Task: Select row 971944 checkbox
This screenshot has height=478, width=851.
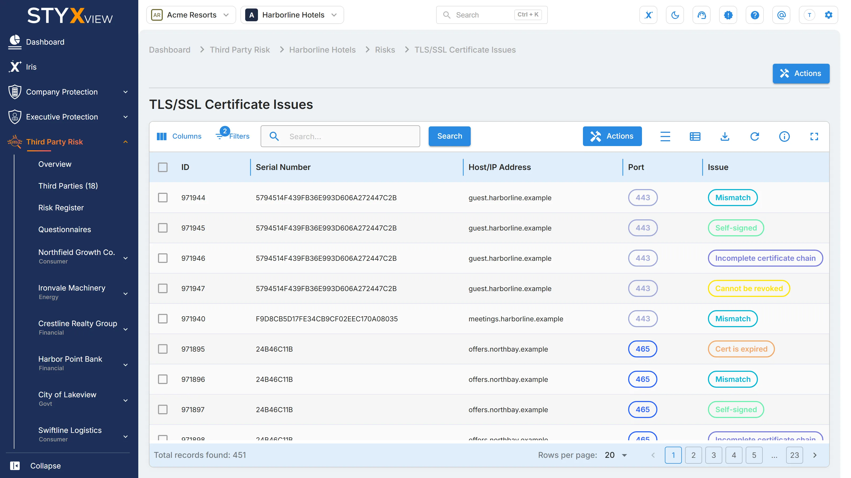Action: [162, 198]
